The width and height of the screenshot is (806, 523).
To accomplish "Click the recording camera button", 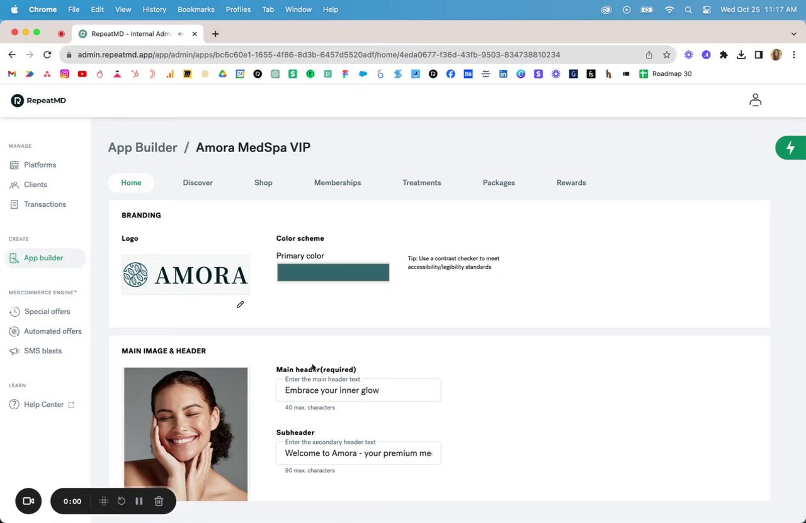I will [28, 501].
